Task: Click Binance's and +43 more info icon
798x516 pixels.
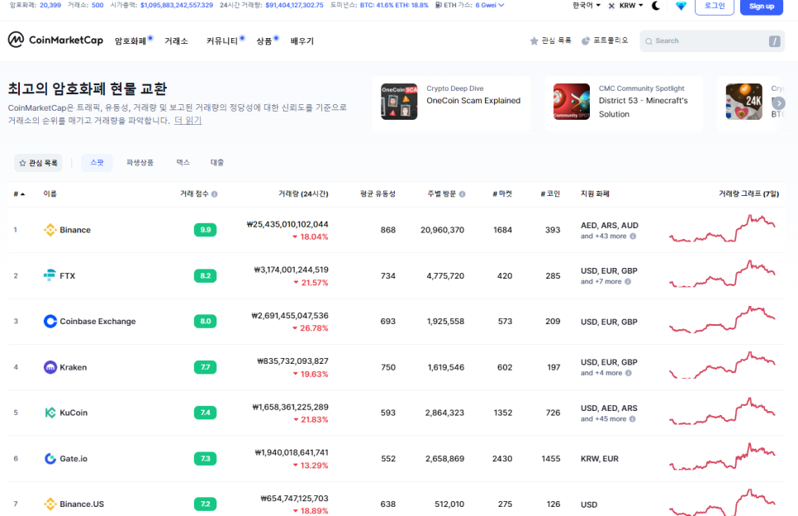Action: tap(633, 236)
